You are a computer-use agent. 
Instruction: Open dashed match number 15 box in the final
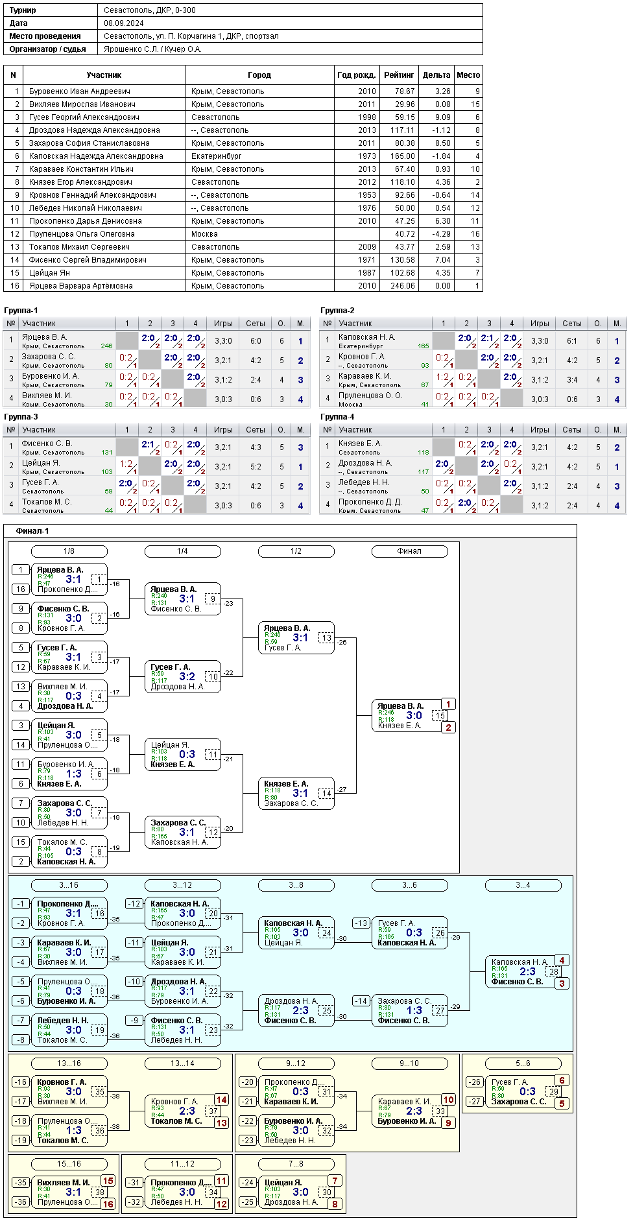pyautogui.click(x=440, y=716)
